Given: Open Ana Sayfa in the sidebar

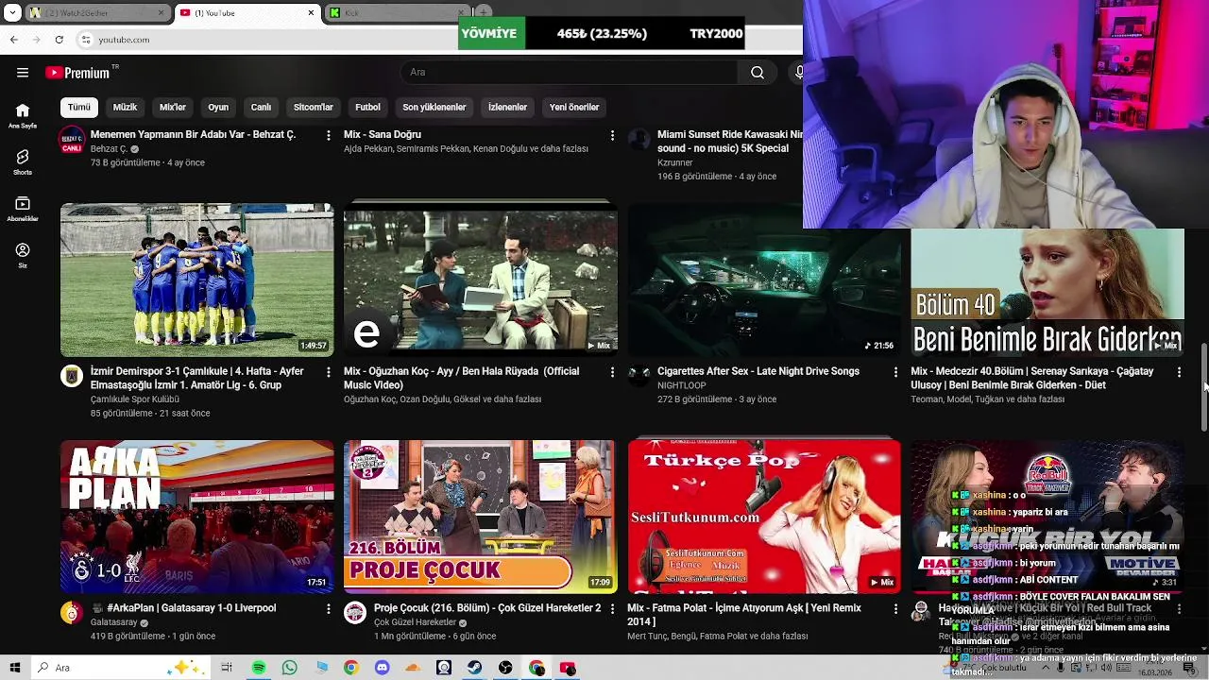Looking at the screenshot, I should point(23,116).
